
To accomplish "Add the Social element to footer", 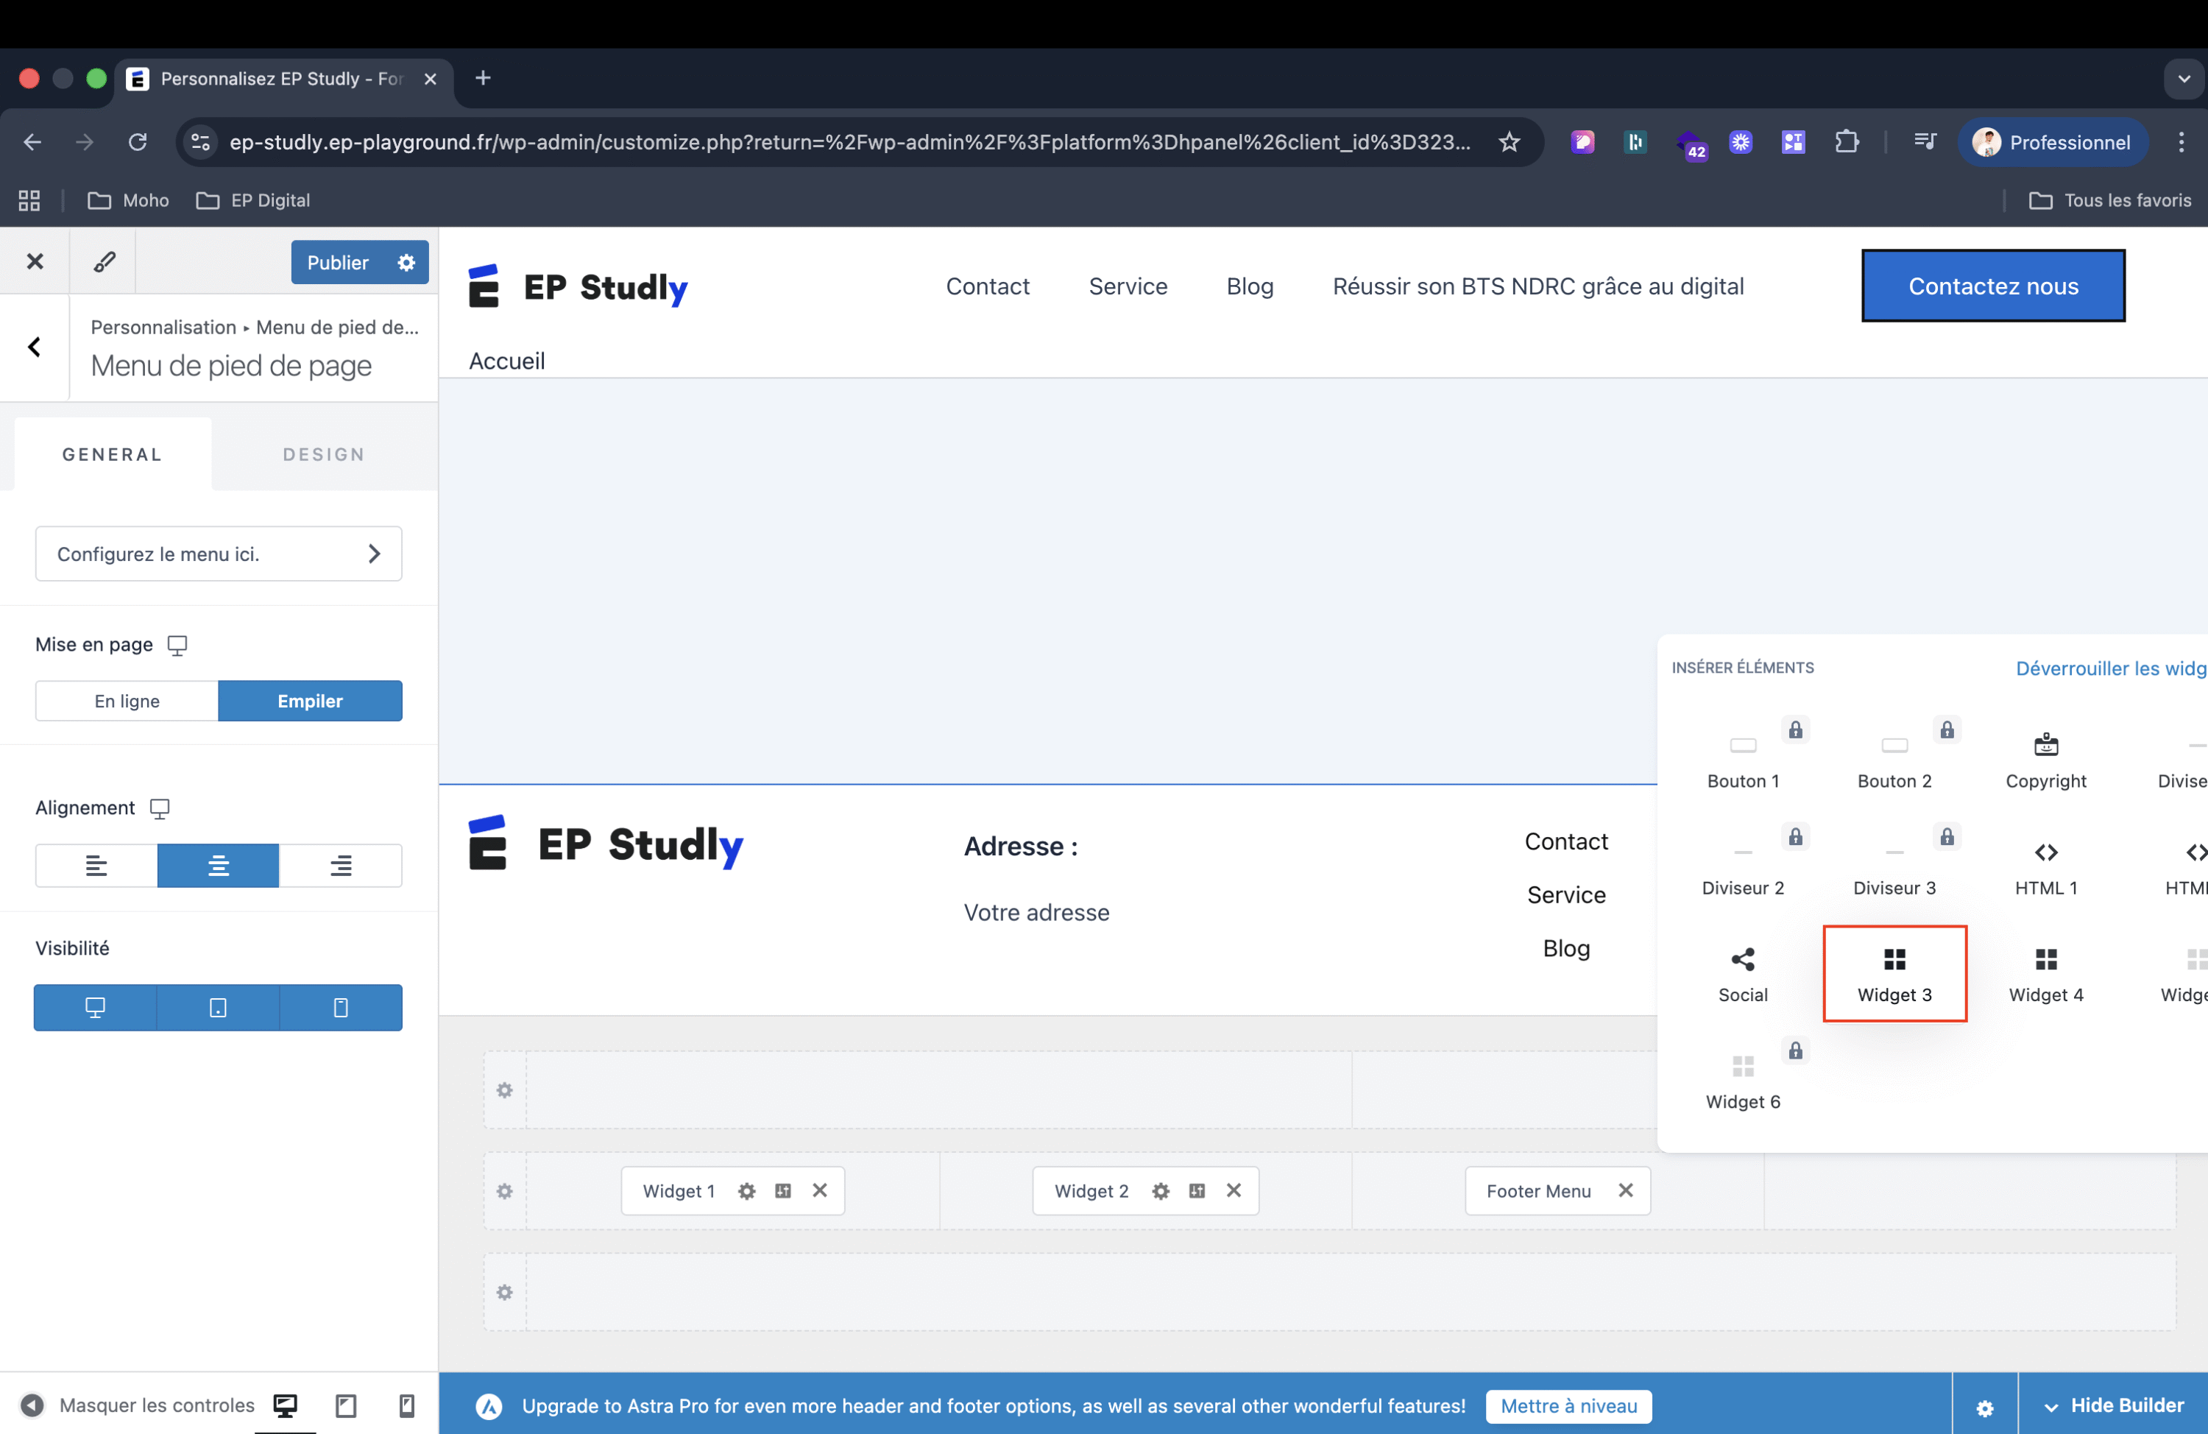I will tap(1742, 974).
